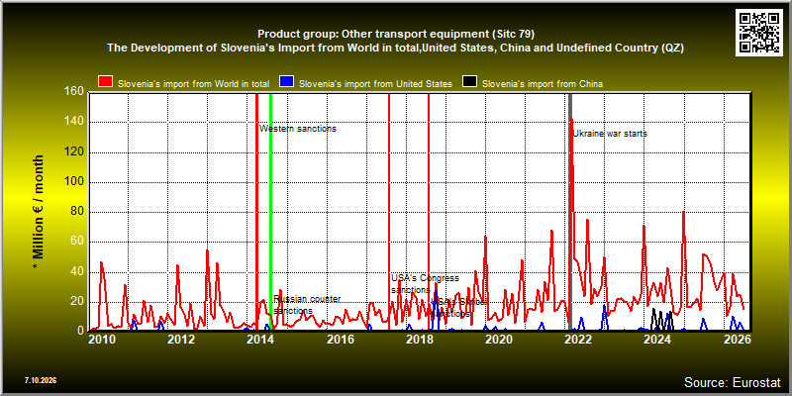This screenshot has width=792, height=396.
Task: Click the "The Development of Slovenia's Import" subtitle line
Action: point(395,48)
